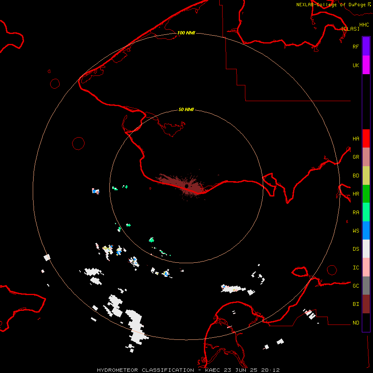
Task: Click the HHC product code text
Action: coord(364,25)
